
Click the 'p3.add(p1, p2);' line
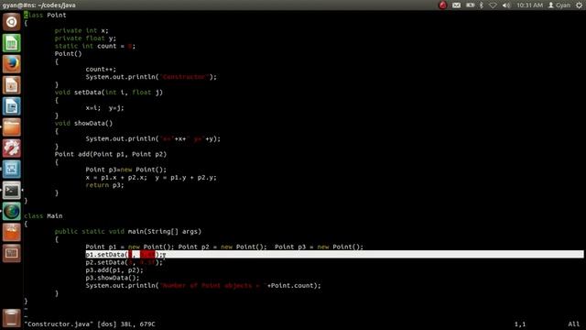click(114, 270)
